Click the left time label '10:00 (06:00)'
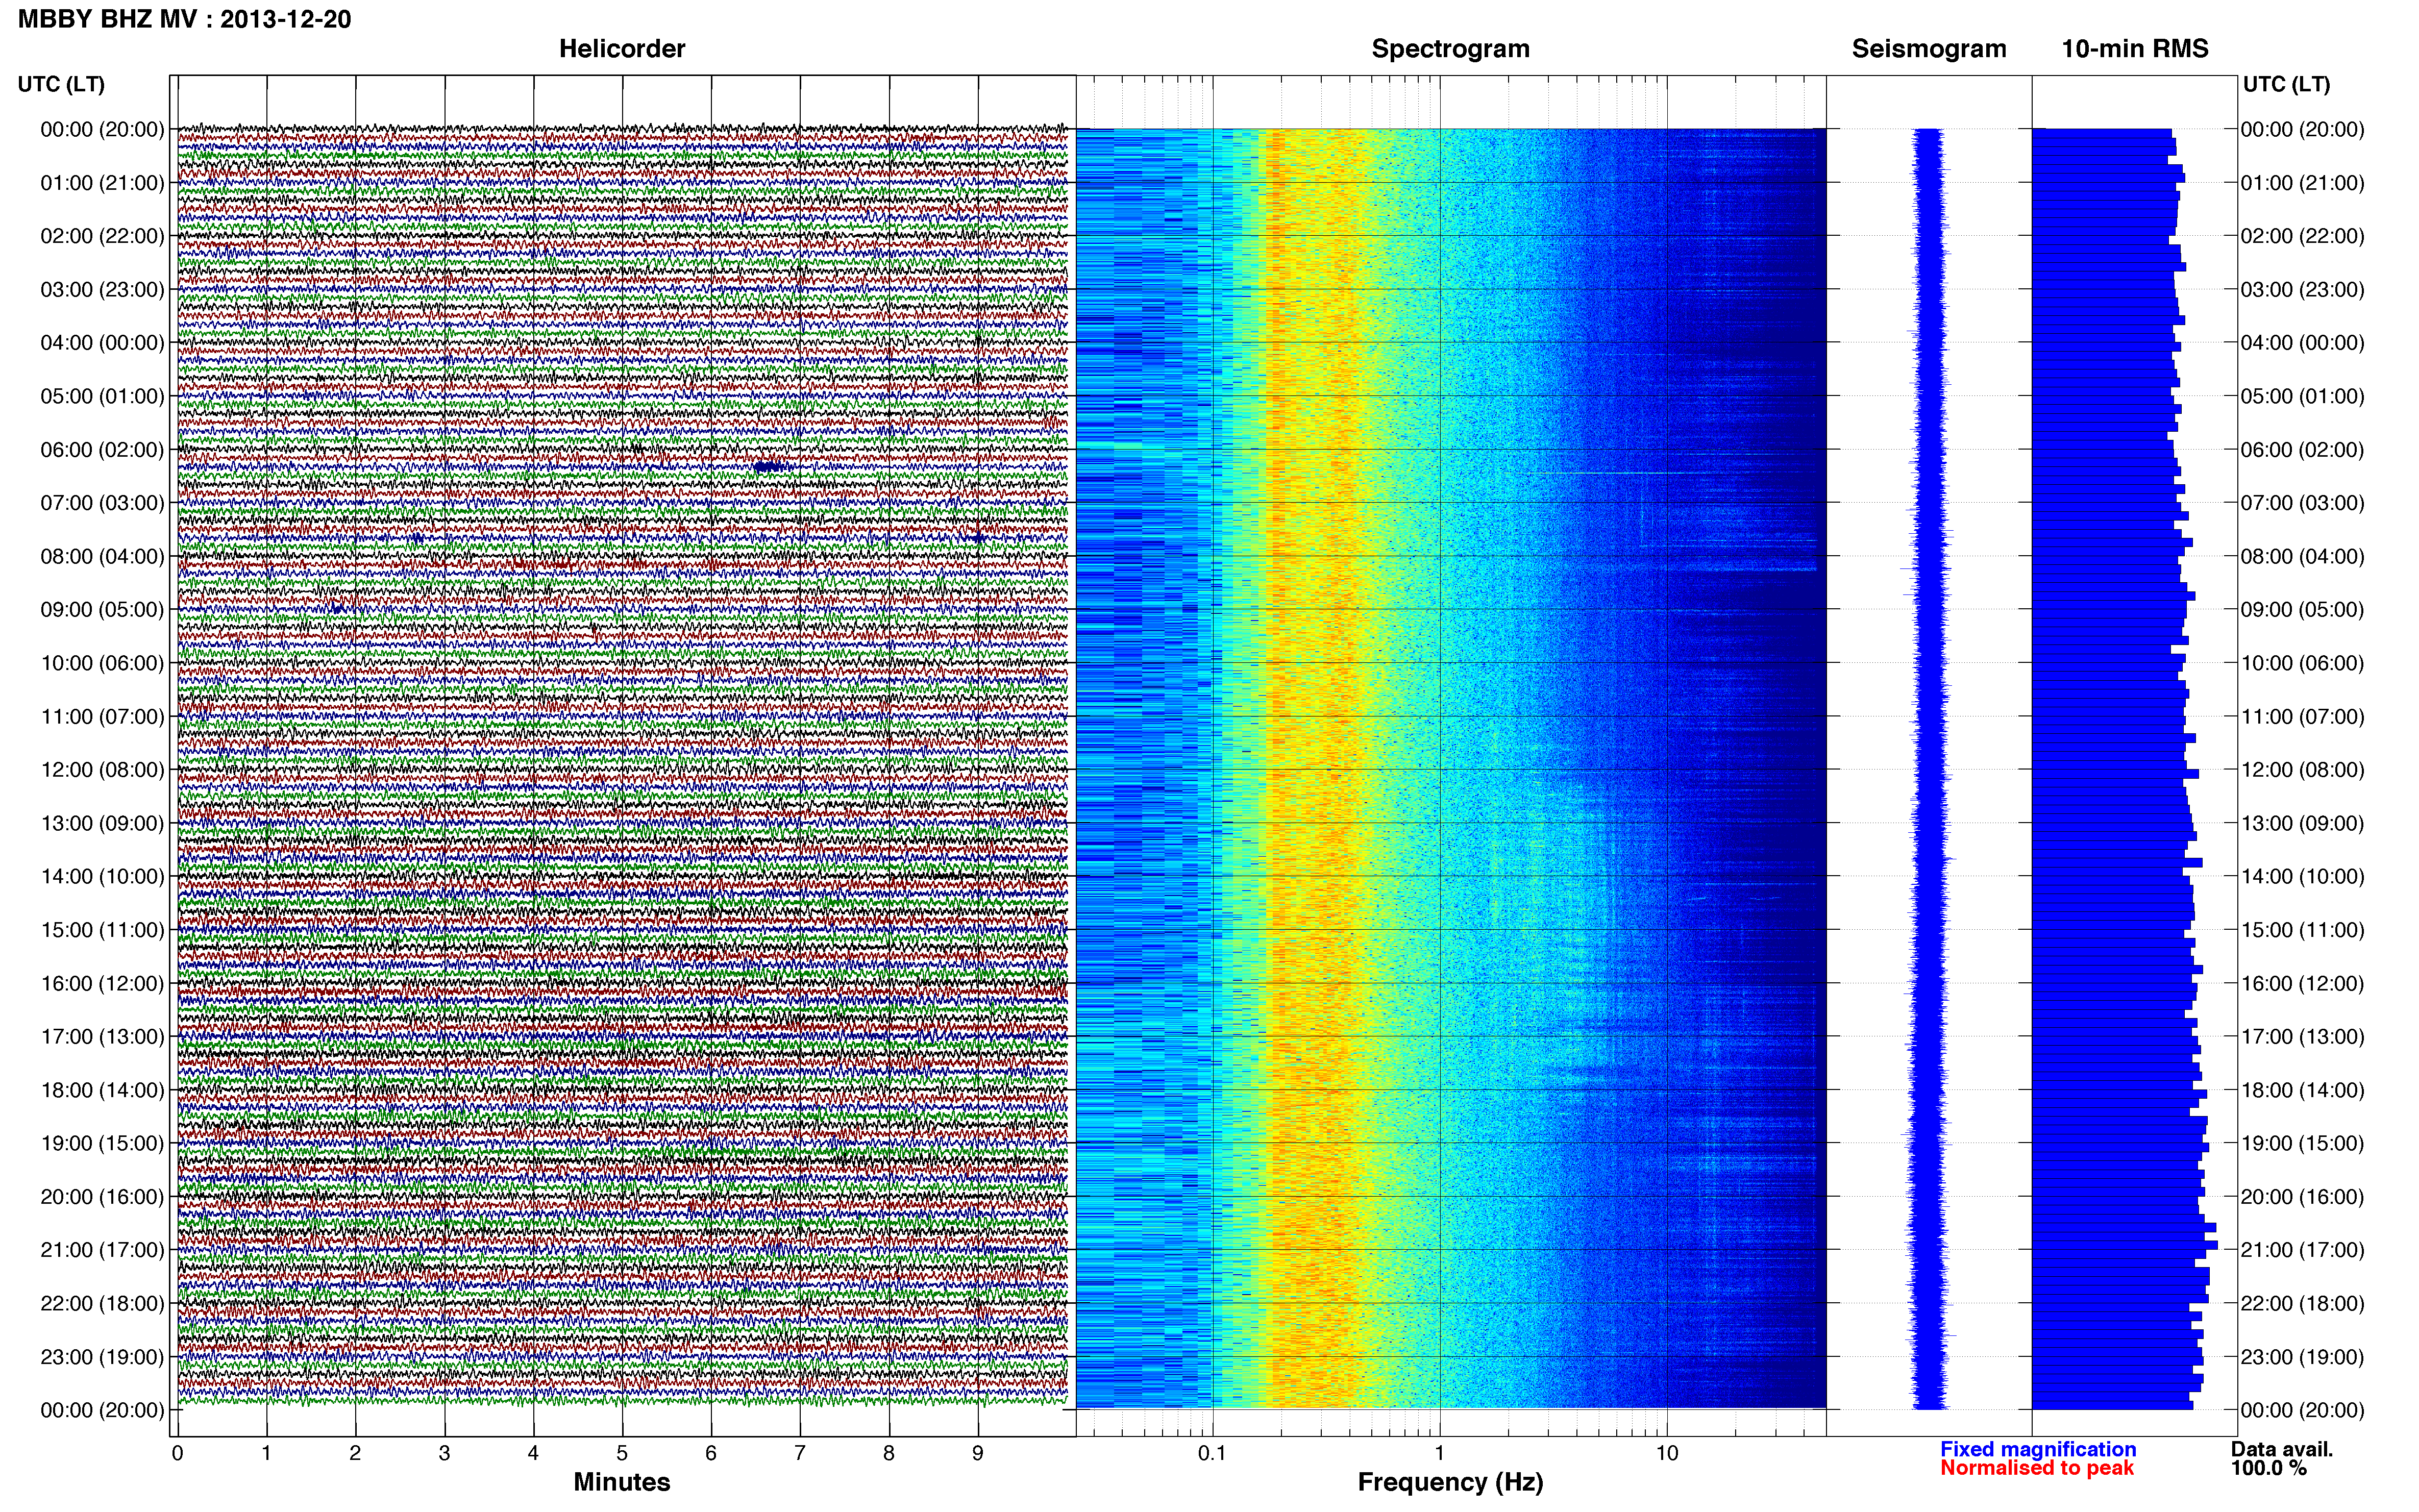Image resolution: width=2419 pixels, height=1512 pixels. pyautogui.click(x=102, y=663)
